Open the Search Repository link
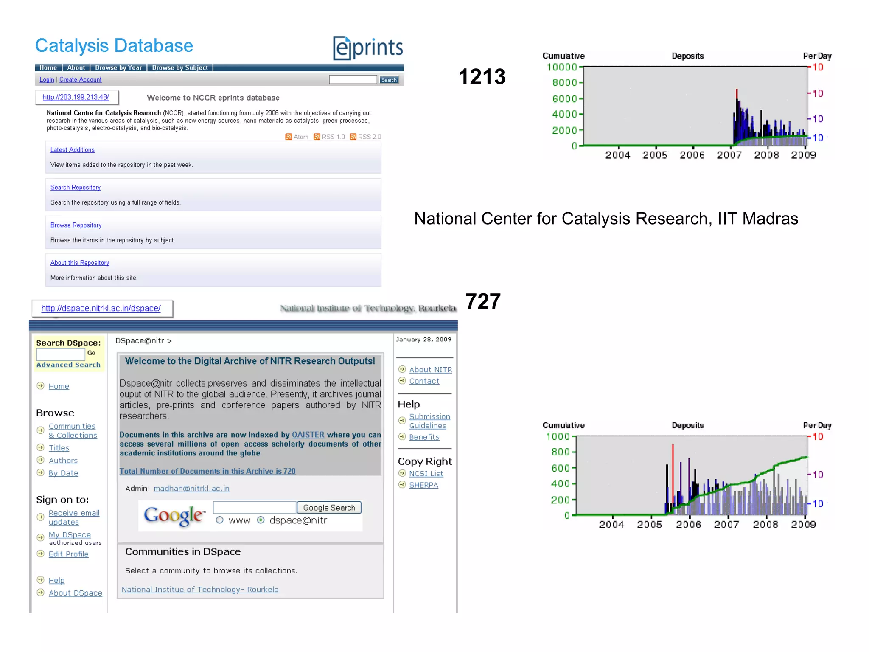This screenshot has height=652, width=869. coord(76,187)
